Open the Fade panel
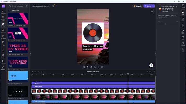186x104 pixels. click(183, 19)
